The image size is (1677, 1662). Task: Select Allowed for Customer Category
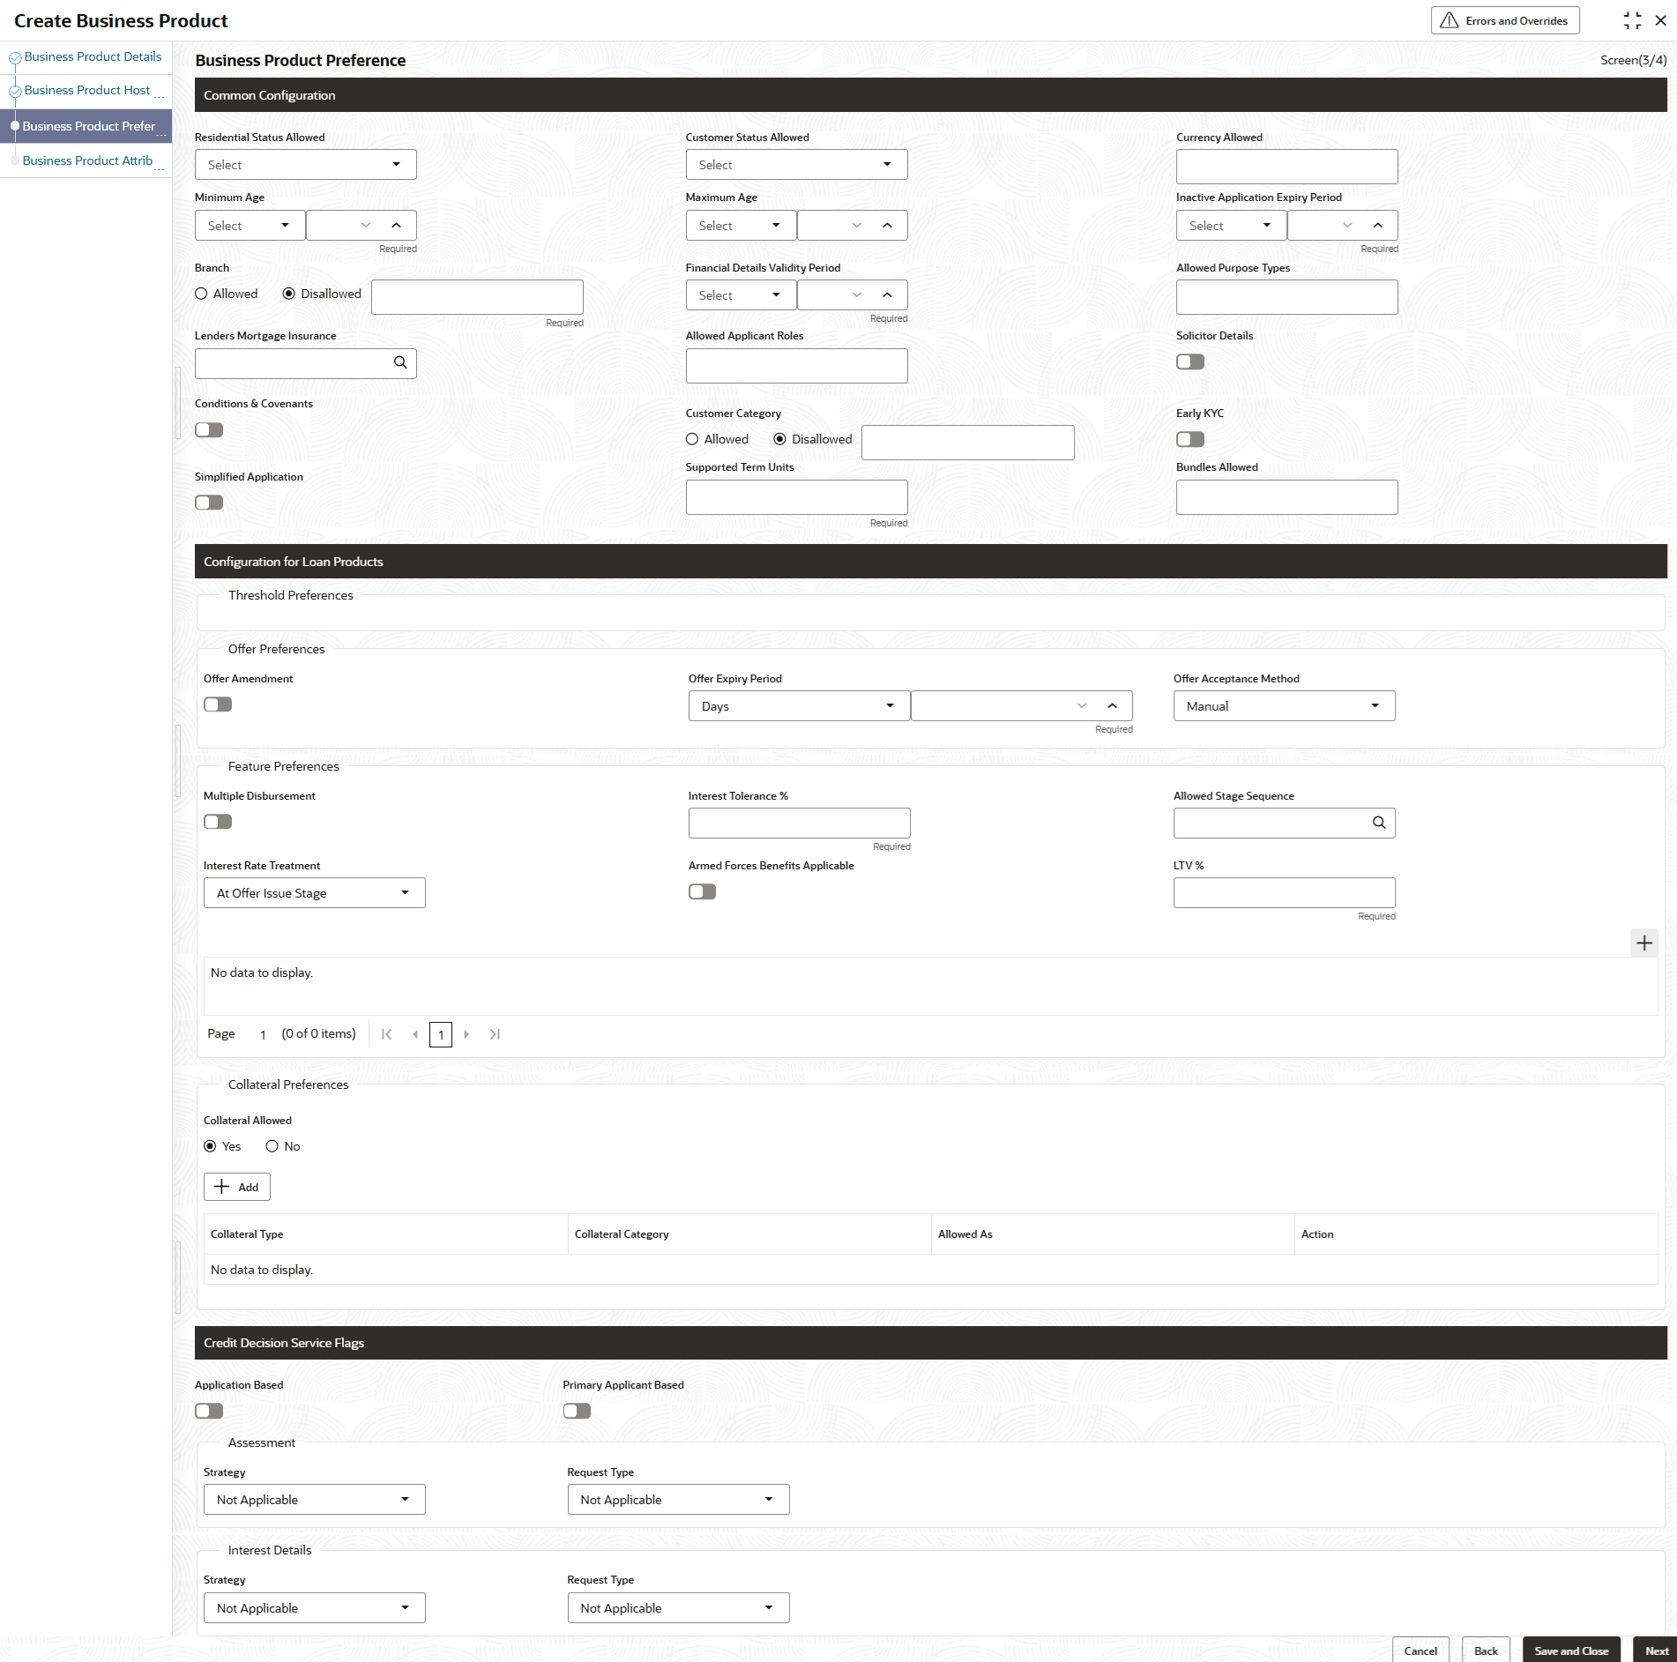(692, 439)
